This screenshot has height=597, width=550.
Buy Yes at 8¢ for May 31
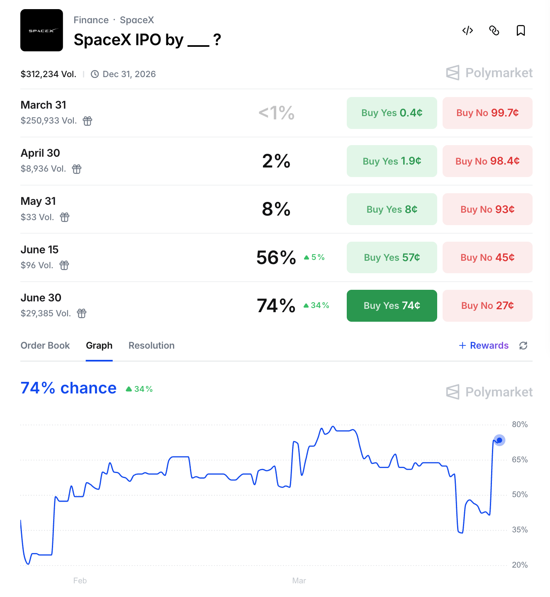pyautogui.click(x=392, y=209)
